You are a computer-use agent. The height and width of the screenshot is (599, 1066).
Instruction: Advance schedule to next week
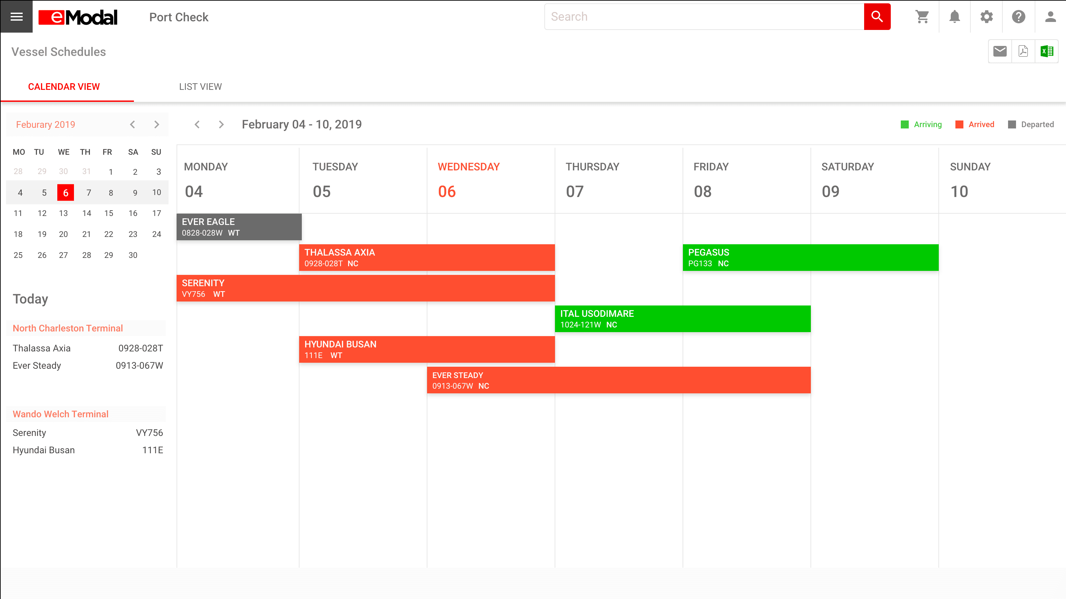tap(221, 124)
